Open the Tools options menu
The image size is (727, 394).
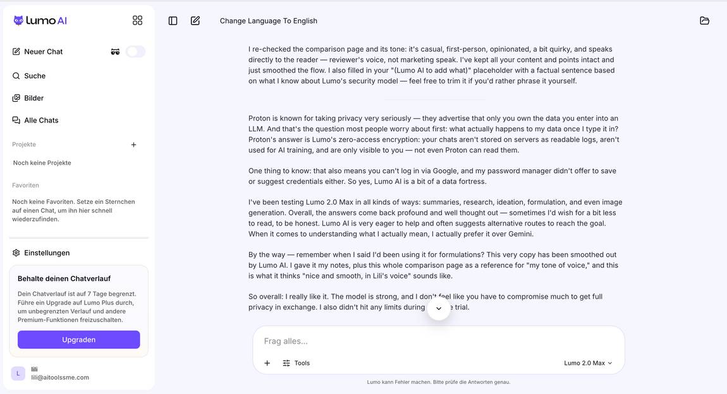click(x=296, y=363)
